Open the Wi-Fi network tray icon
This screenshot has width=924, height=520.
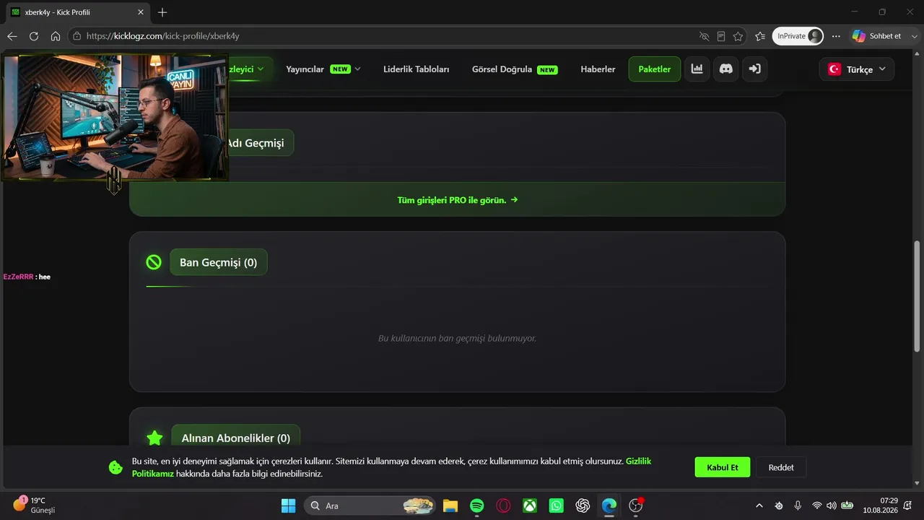point(817,506)
